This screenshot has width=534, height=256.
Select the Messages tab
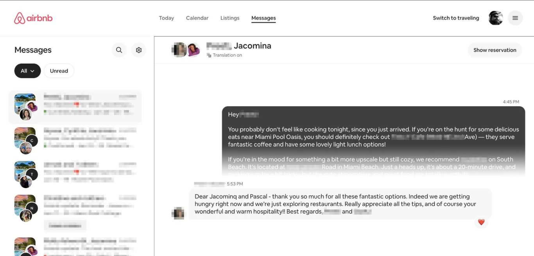[x=263, y=18]
